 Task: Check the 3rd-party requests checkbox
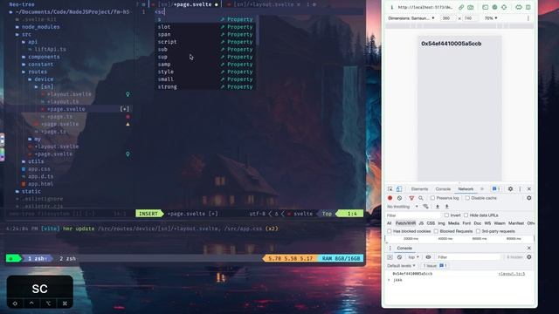coord(478,231)
